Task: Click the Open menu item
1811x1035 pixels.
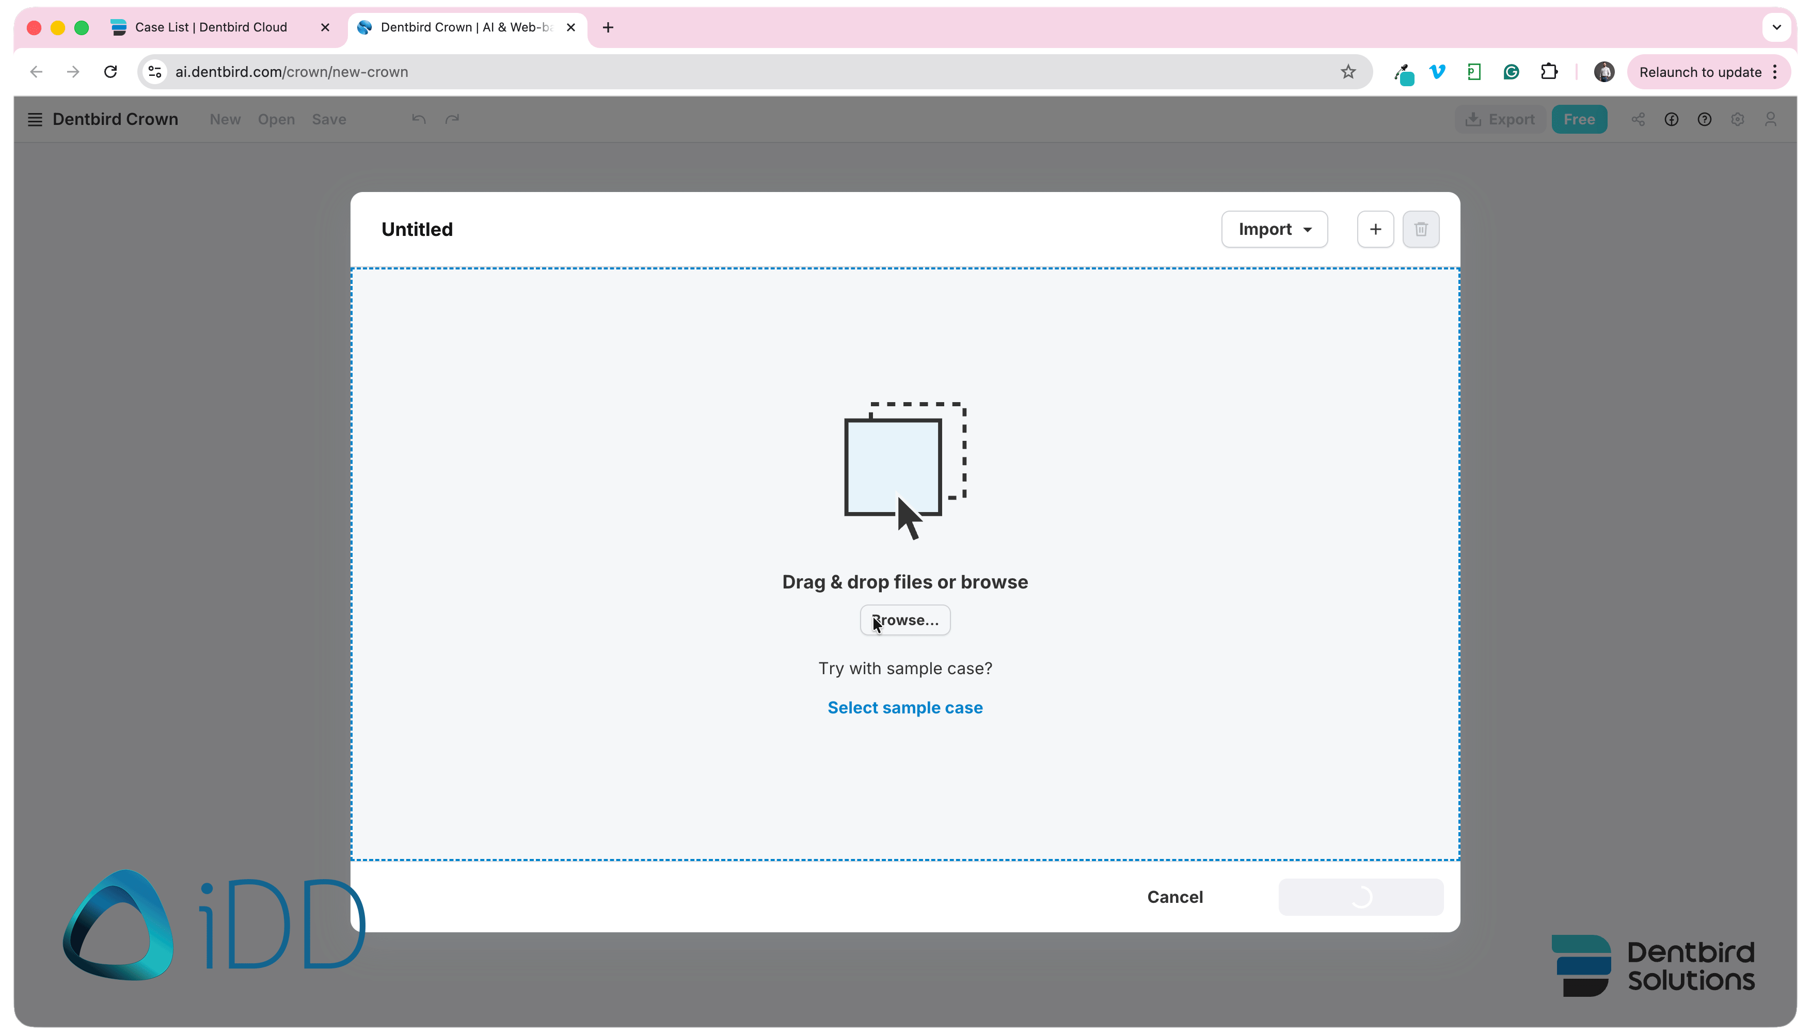Action: tap(276, 119)
